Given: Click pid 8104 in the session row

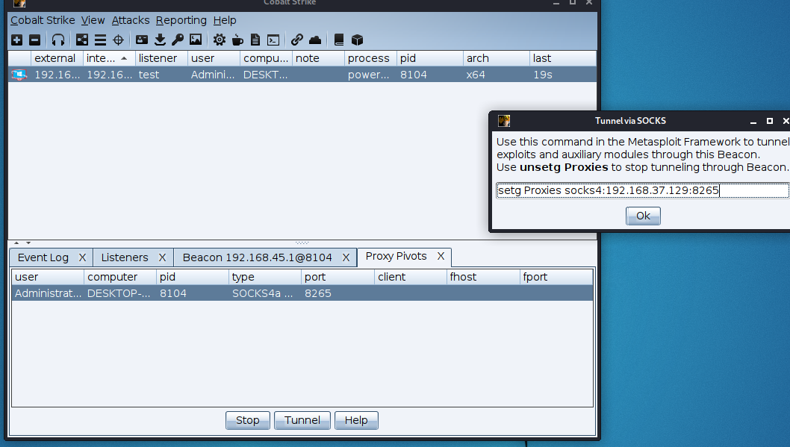Looking at the screenshot, I should (413, 75).
